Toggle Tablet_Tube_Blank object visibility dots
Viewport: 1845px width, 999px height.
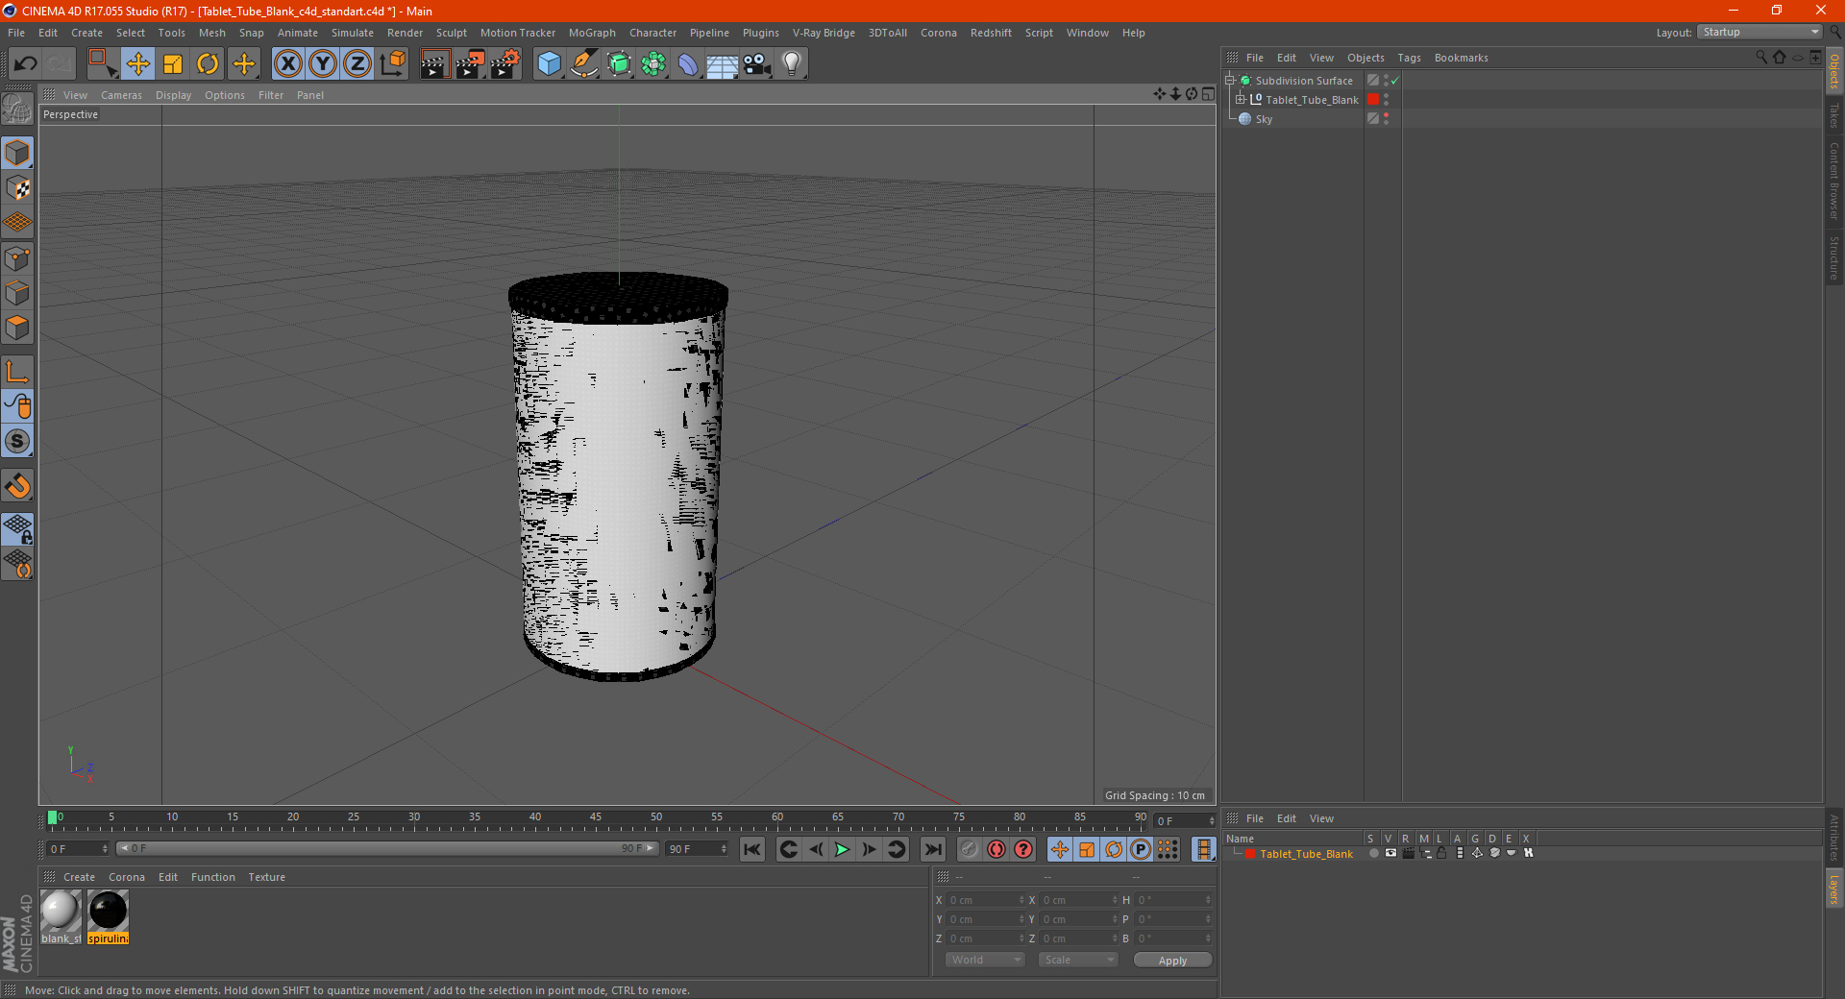tap(1386, 100)
